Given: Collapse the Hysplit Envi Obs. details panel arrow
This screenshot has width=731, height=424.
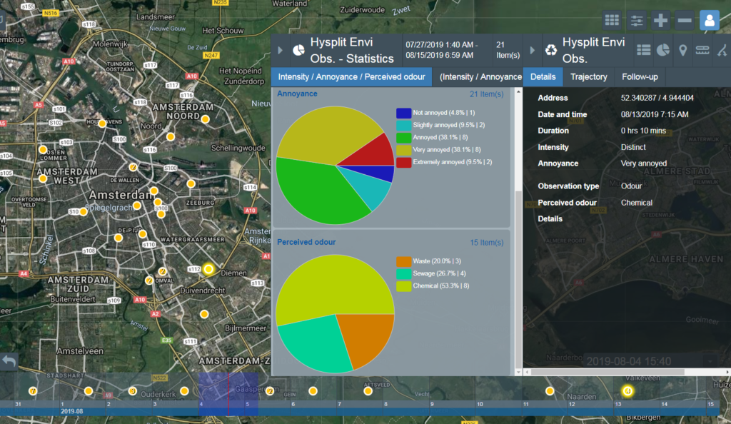Looking at the screenshot, I should 533,50.
